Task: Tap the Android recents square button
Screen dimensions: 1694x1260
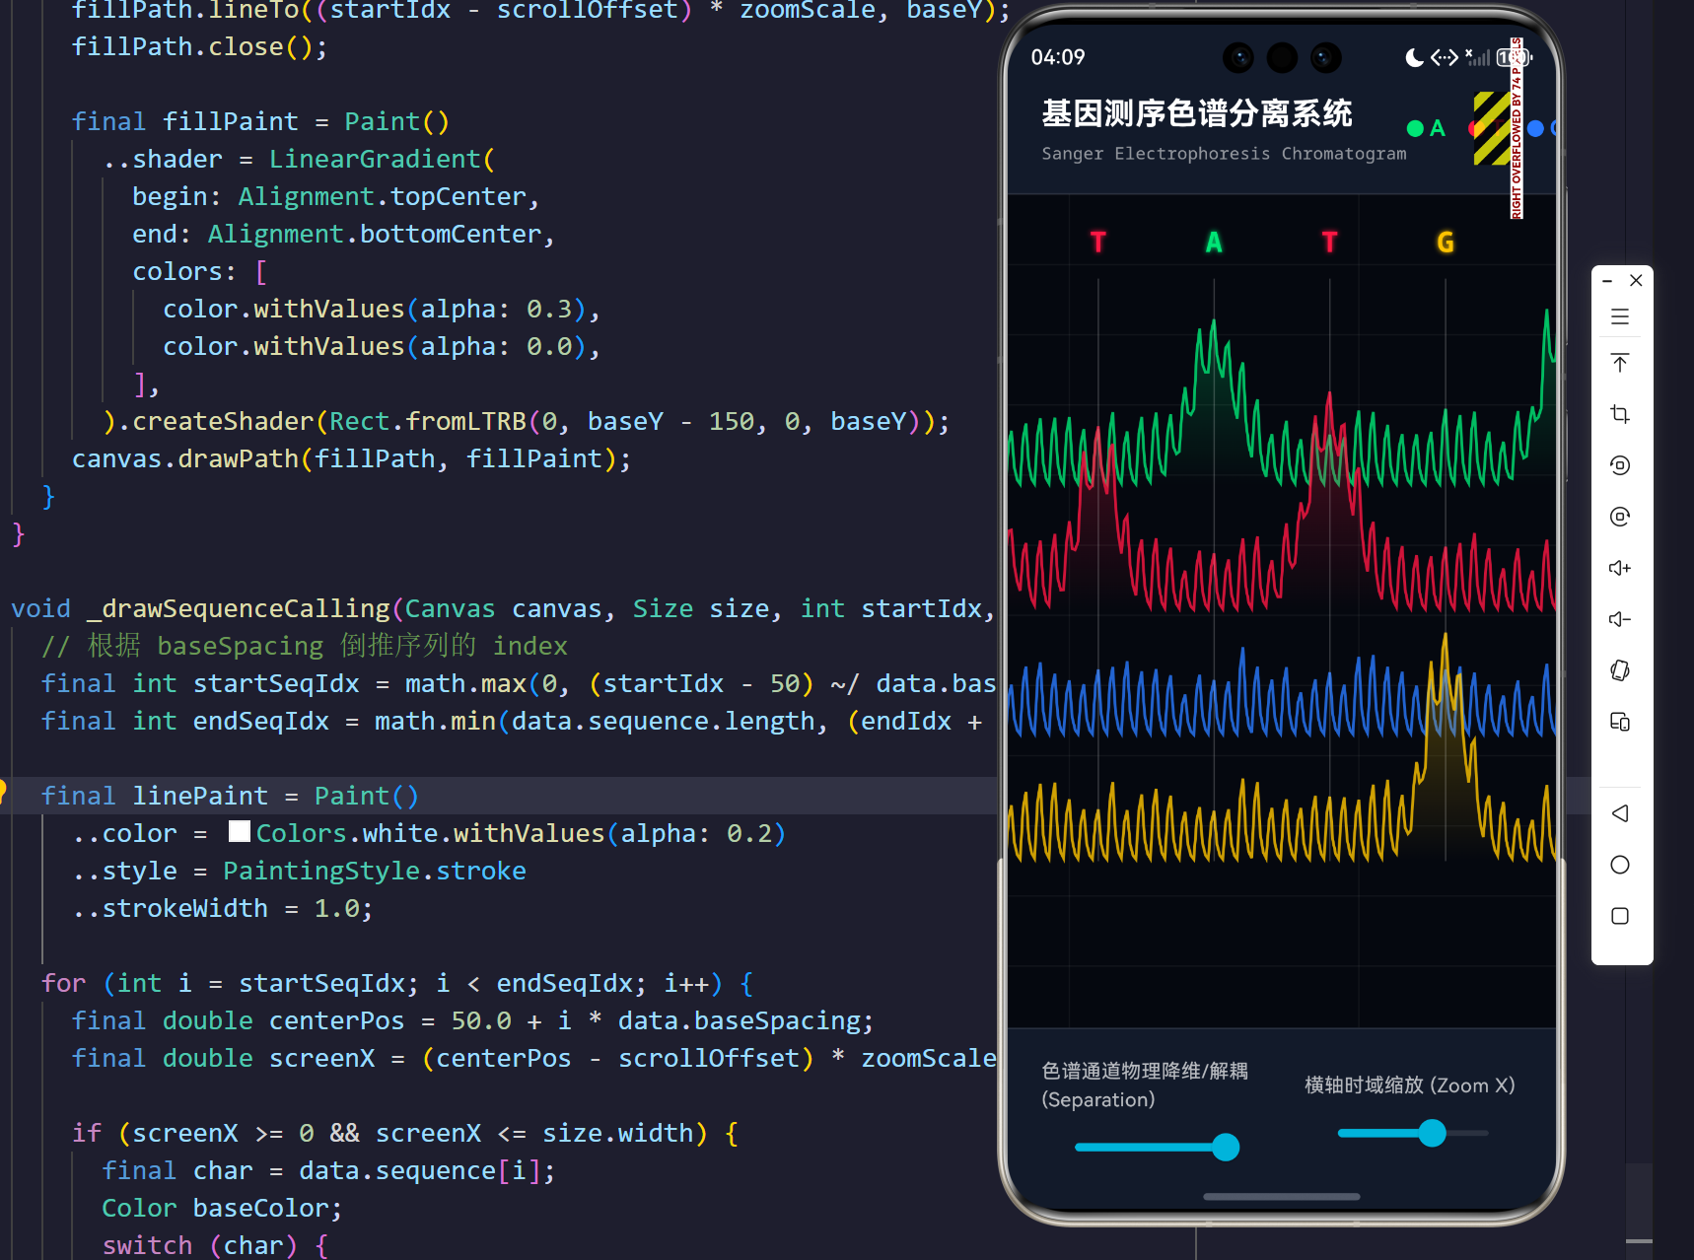Action: (1620, 916)
